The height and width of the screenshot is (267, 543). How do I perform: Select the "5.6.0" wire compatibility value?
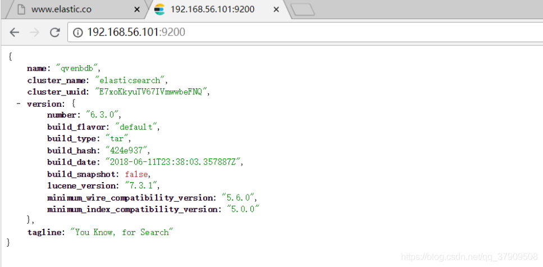[x=238, y=198]
